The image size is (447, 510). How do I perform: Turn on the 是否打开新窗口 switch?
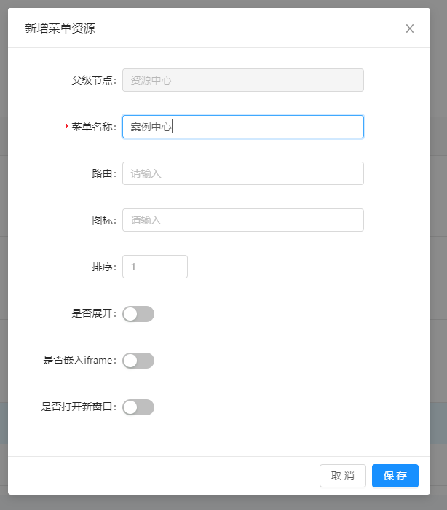[138, 407]
